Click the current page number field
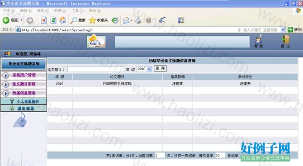 point(160,156)
